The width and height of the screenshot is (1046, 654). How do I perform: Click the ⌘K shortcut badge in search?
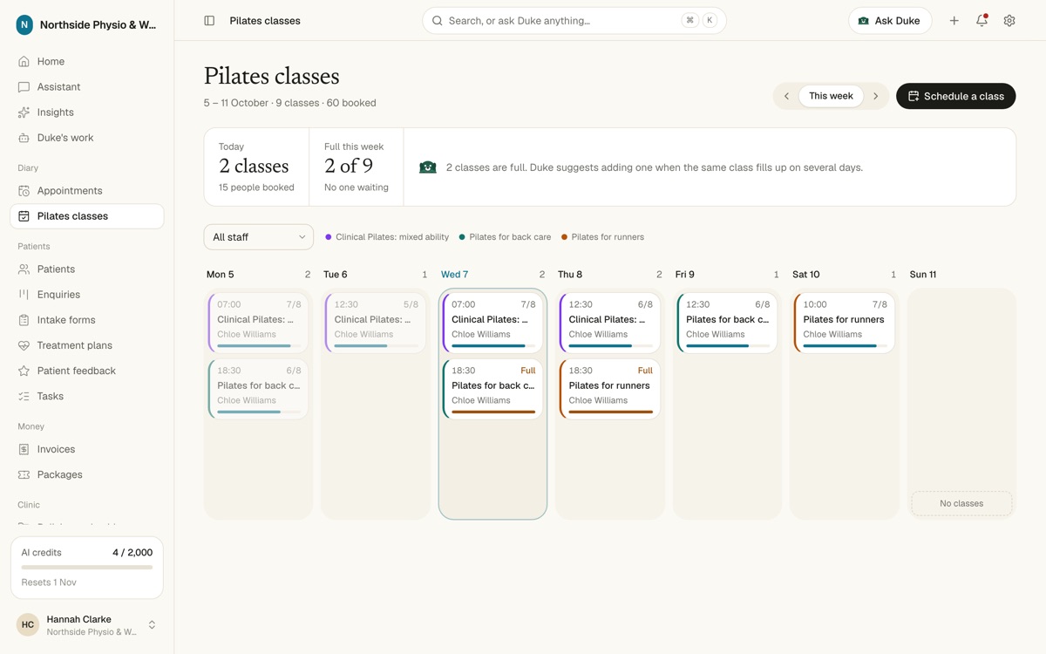tap(700, 21)
